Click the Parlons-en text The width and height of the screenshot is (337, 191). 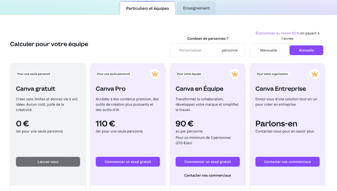[x=276, y=124]
